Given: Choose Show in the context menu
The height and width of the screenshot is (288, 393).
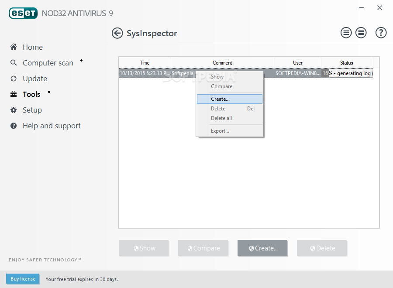Looking at the screenshot, I should click(x=230, y=77).
